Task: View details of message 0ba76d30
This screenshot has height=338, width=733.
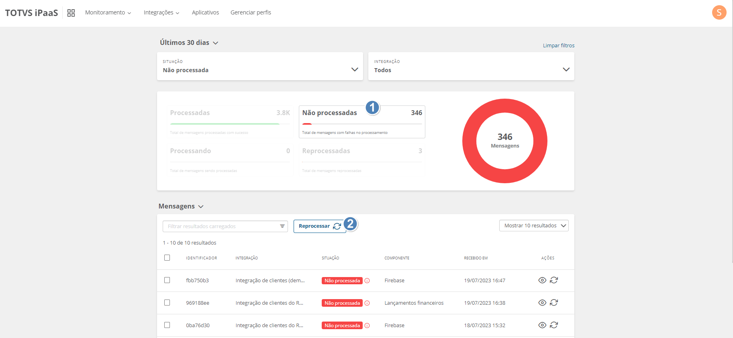Action: (x=542, y=325)
